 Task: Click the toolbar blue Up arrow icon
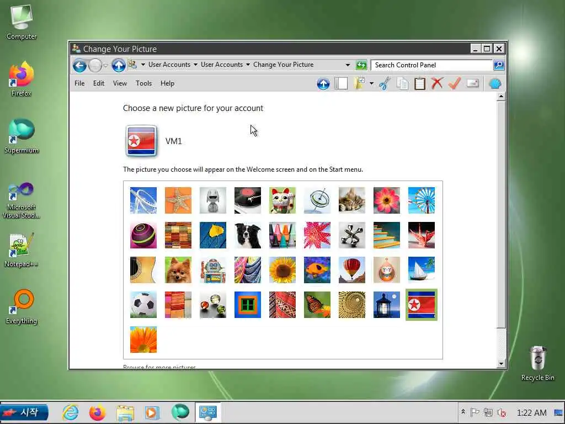click(323, 84)
